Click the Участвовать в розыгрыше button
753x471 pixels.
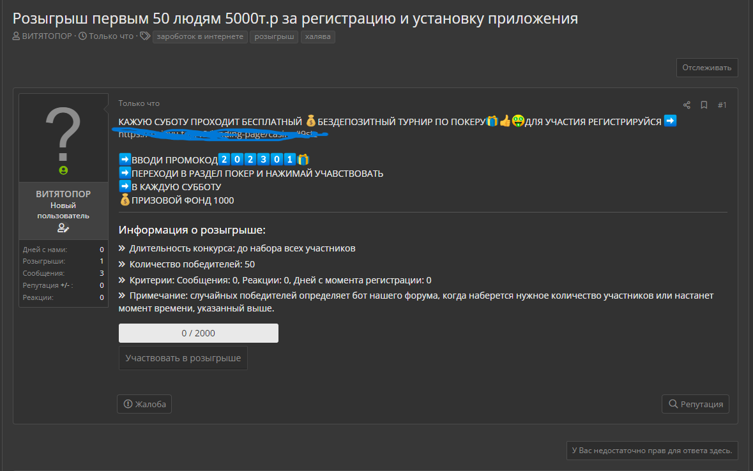click(x=183, y=358)
